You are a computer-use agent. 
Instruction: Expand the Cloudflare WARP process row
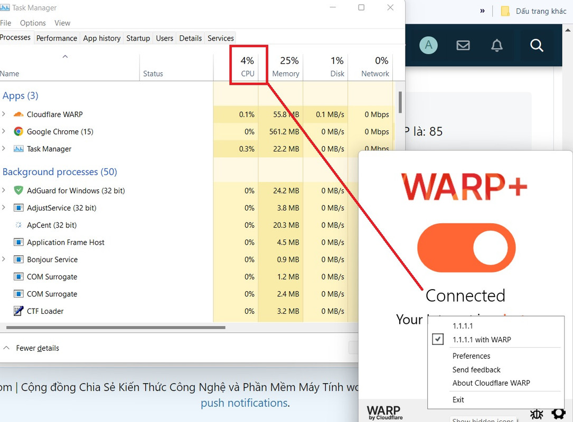4,114
